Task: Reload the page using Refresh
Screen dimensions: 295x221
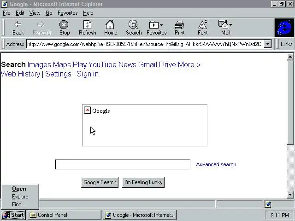Action: click(x=88, y=28)
